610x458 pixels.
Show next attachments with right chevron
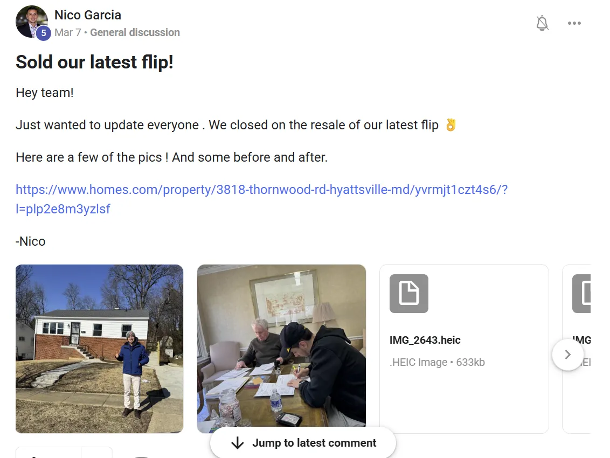(567, 355)
